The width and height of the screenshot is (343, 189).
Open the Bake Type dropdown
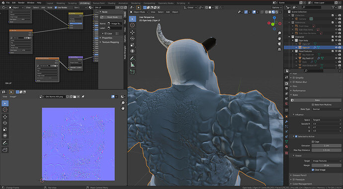[x=327, y=109]
